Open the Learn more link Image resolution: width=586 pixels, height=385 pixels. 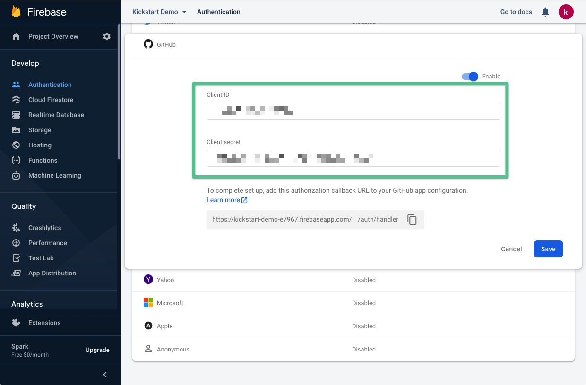(223, 200)
